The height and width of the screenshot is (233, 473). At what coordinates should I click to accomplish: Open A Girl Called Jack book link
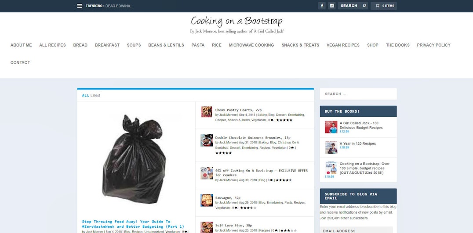(361, 125)
